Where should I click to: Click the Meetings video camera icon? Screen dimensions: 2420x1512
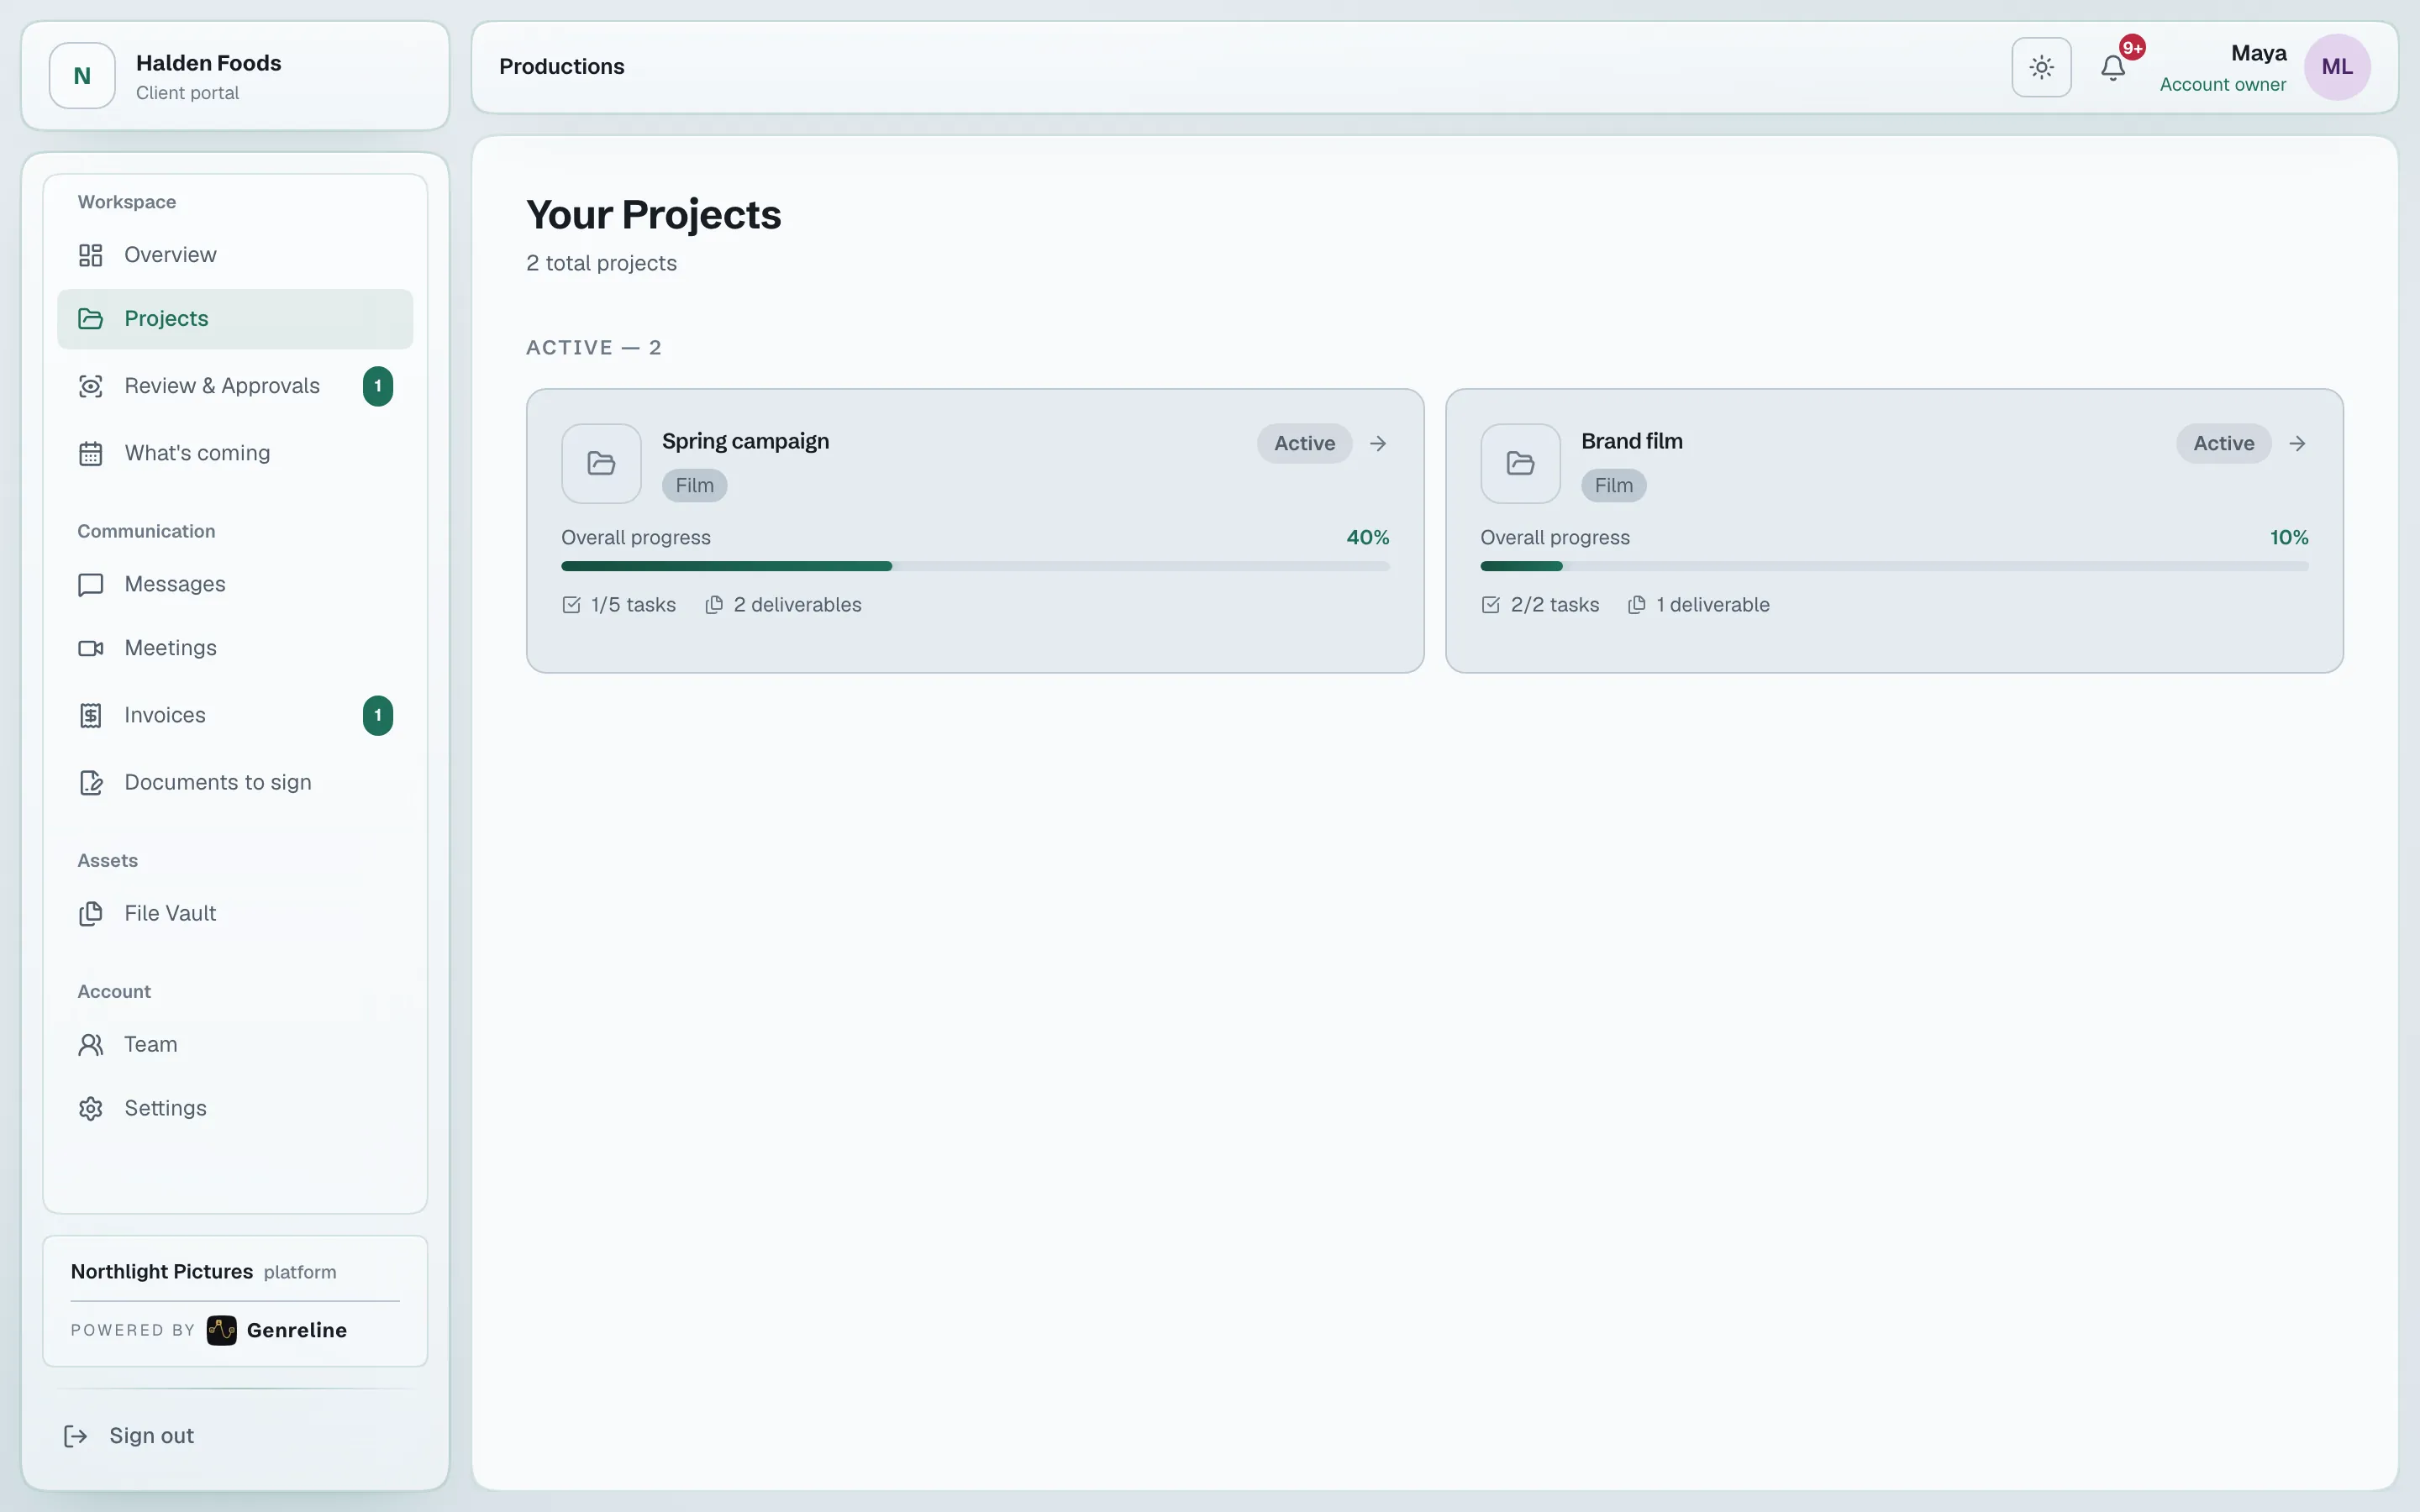pos(91,648)
